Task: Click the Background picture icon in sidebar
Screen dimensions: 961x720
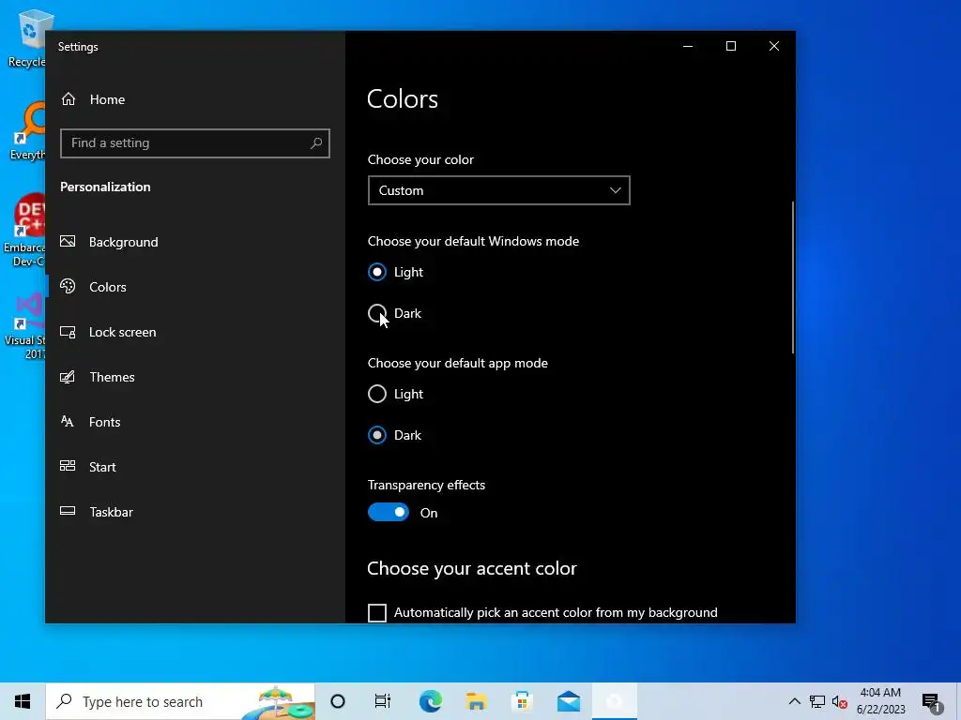Action: pos(68,241)
